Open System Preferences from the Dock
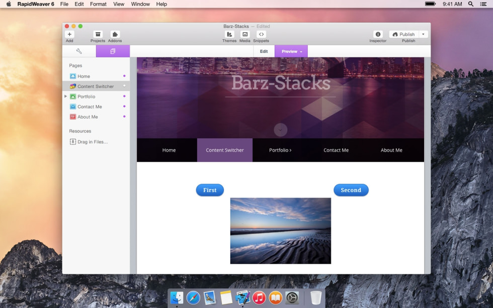493x308 pixels. 292,297
